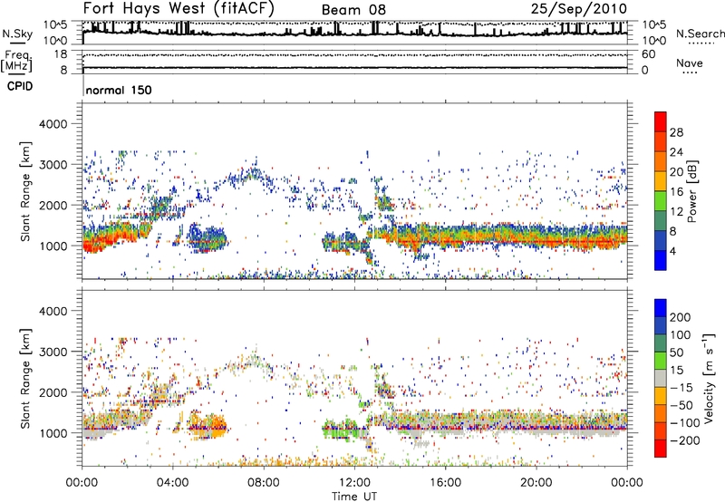
Task: Click the '16:00' time axis tick label
Action: click(x=445, y=483)
